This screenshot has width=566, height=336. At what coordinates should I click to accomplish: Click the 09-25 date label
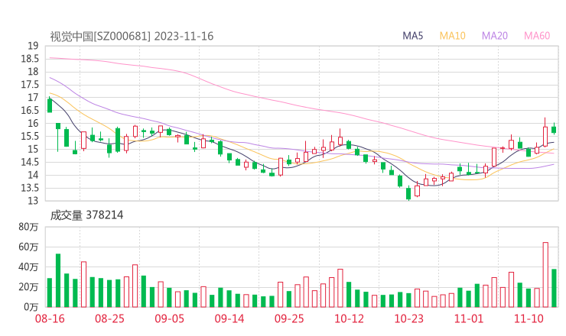pyautogui.click(x=289, y=318)
